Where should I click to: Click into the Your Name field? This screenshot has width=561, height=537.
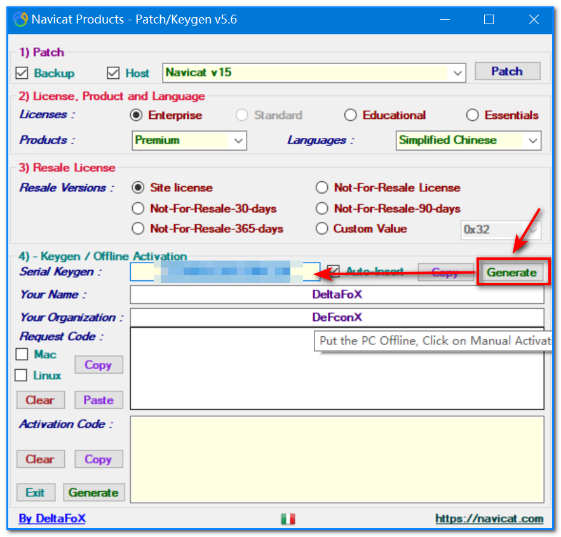tap(337, 295)
